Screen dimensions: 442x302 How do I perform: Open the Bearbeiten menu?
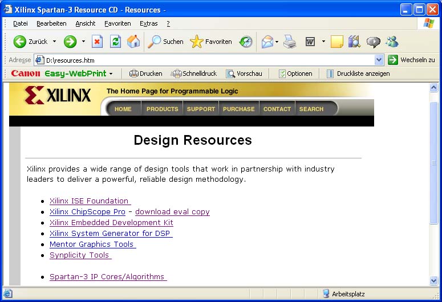click(51, 24)
